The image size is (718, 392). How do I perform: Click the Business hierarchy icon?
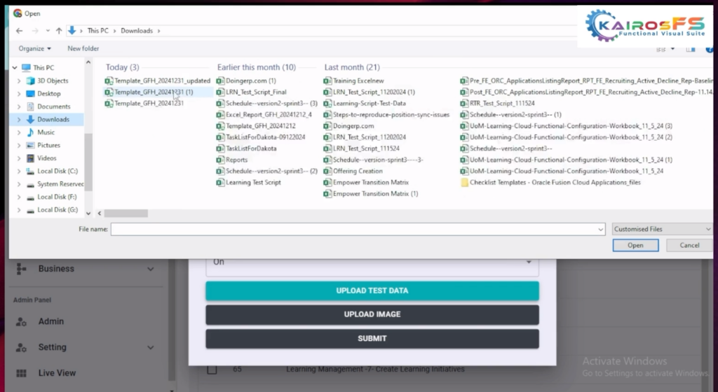click(21, 269)
